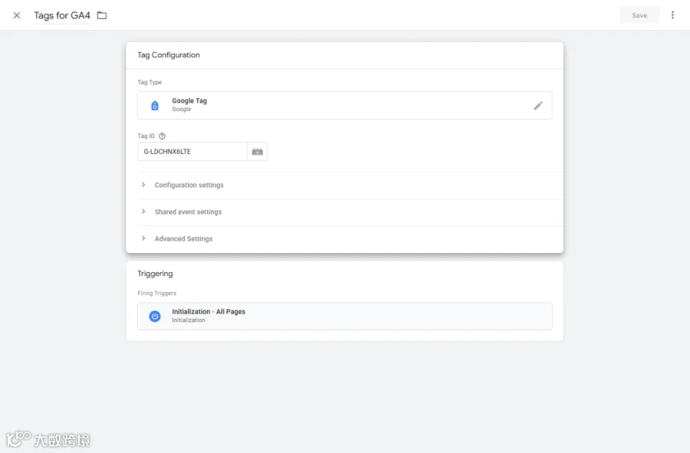Click the Tag ID help question mark
This screenshot has height=453, width=690.
(162, 136)
